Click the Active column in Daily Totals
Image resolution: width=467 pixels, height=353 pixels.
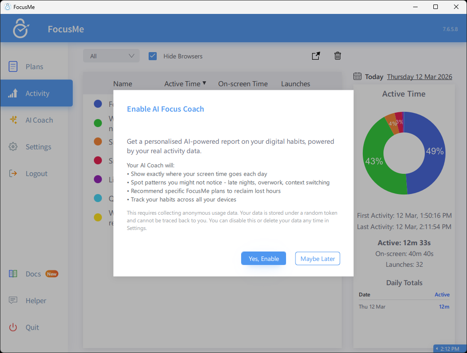pos(442,295)
